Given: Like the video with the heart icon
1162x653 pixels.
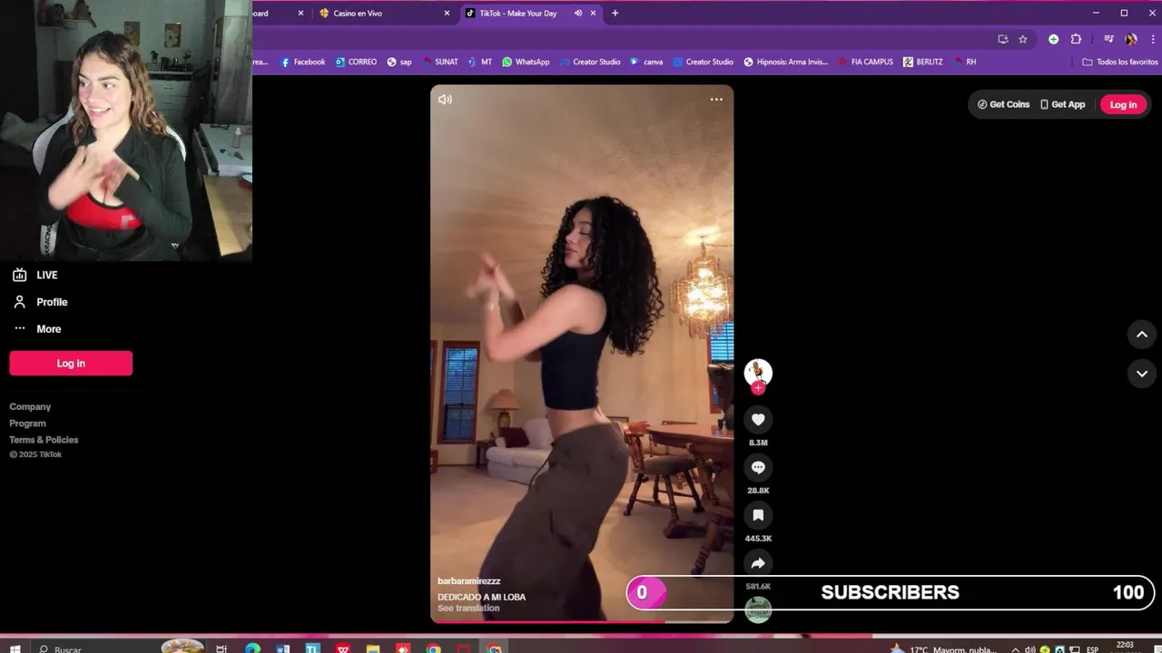Looking at the screenshot, I should 758,419.
